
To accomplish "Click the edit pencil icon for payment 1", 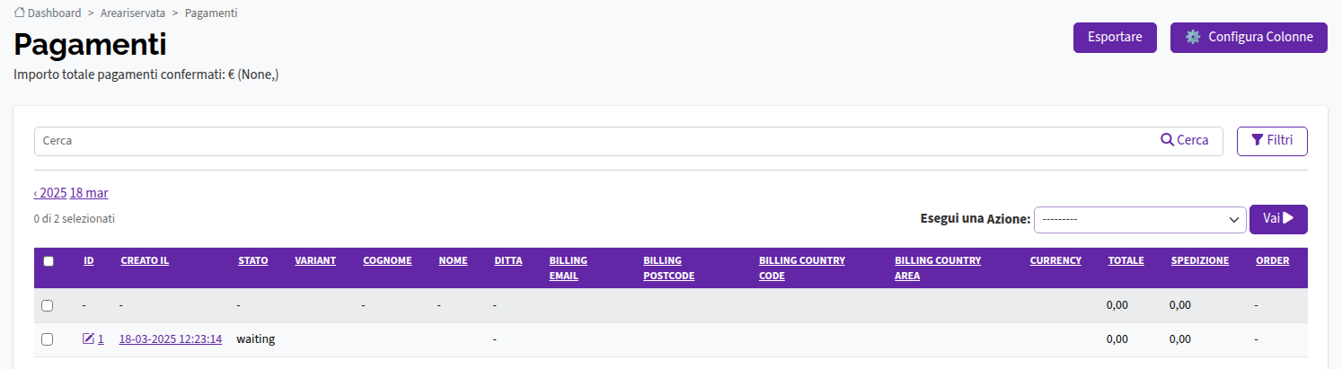I will pyautogui.click(x=88, y=338).
